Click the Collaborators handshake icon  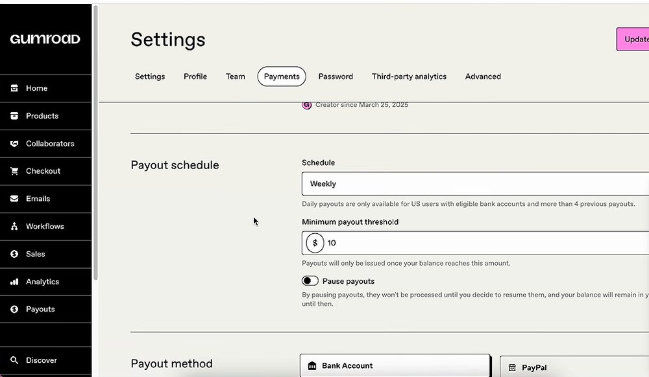14,143
